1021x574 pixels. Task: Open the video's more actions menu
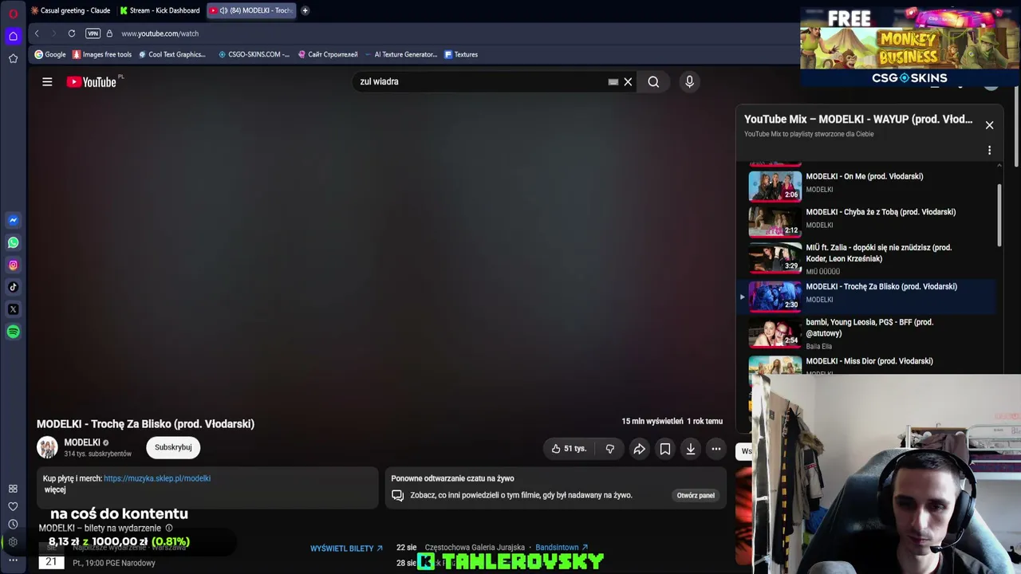[716, 449]
